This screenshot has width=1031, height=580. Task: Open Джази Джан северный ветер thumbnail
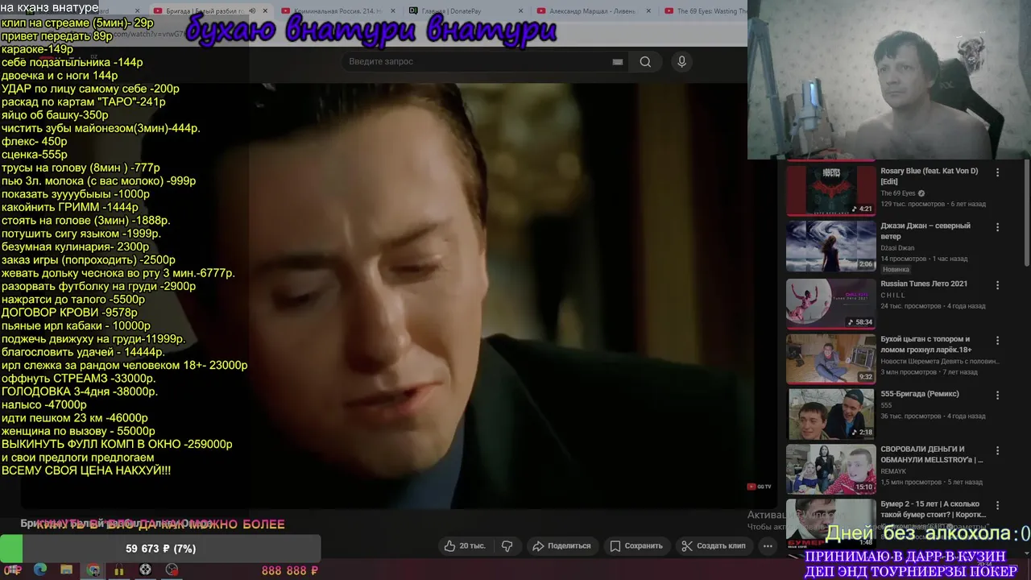click(x=830, y=246)
